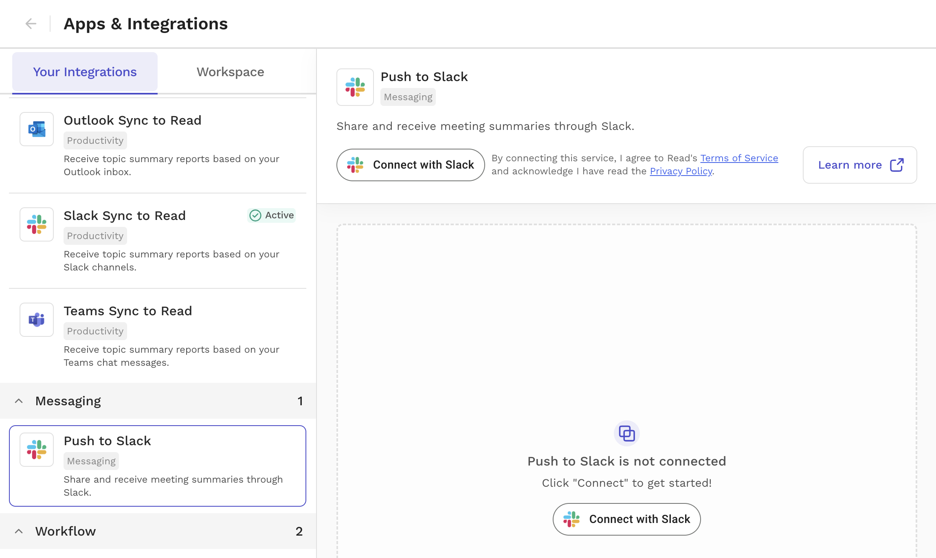
Task: Click the Push to Slack sidebar icon
Action: coord(36,450)
